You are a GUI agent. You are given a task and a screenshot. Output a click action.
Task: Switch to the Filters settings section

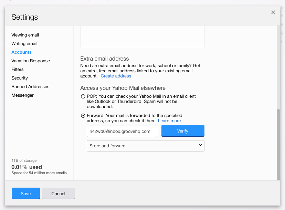coord(18,70)
